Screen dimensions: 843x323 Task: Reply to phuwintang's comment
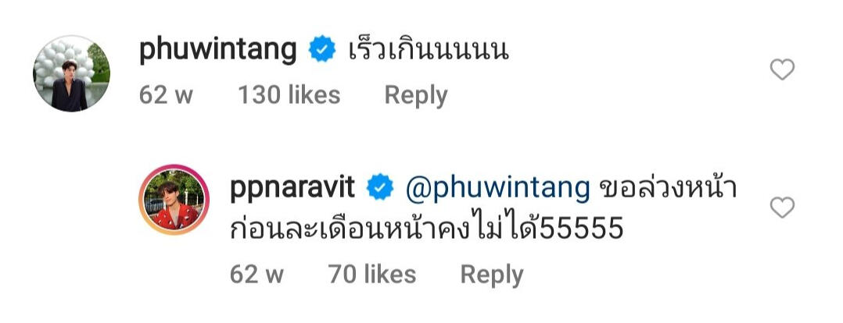pos(416,96)
